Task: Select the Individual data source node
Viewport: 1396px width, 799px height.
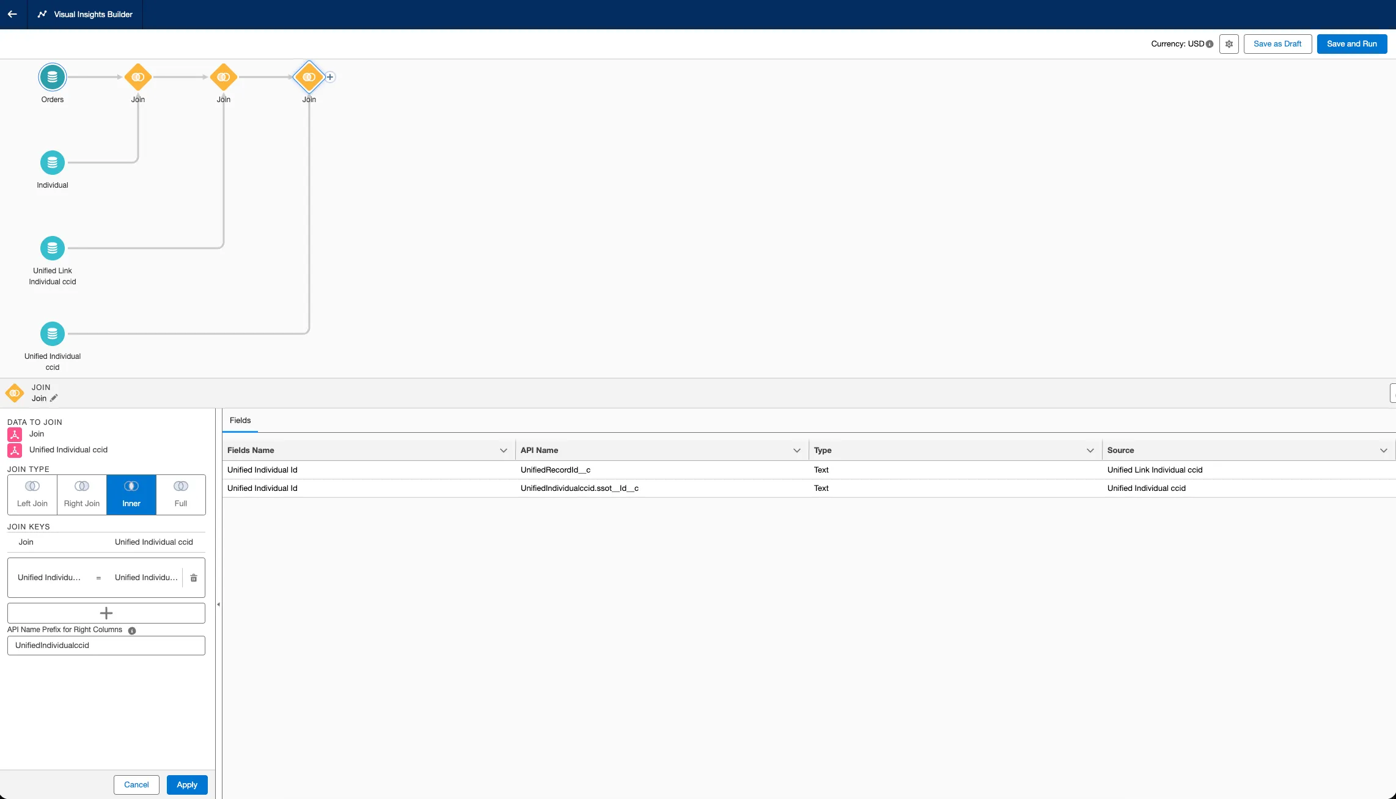Action: coord(53,163)
